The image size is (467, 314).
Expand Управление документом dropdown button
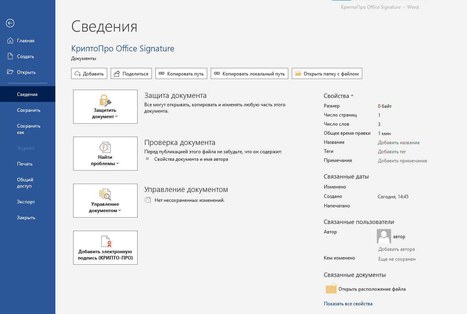[x=105, y=201]
